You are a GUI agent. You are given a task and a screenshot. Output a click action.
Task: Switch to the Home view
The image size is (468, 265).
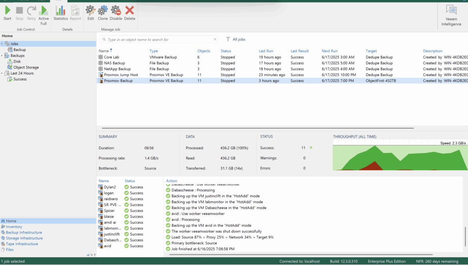(x=48, y=221)
